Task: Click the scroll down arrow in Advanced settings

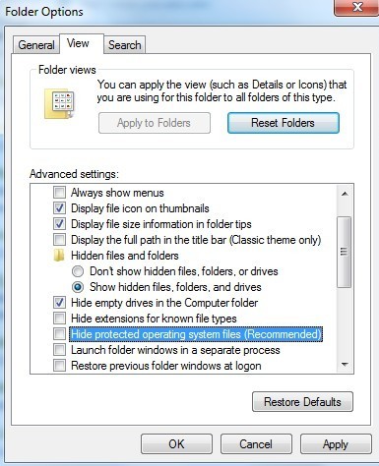Action: click(345, 365)
